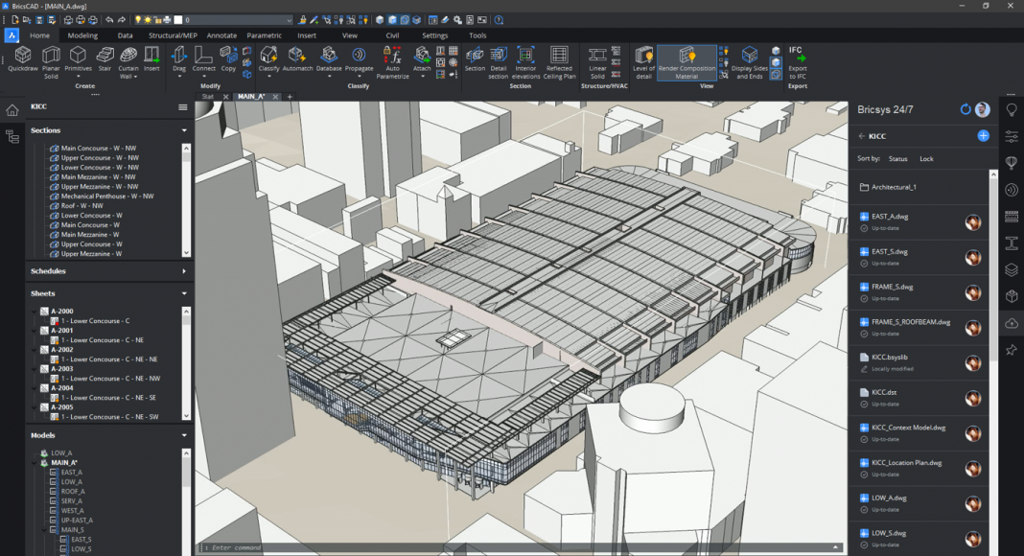Toggle Render Composition Material
This screenshot has height=556, width=1024.
pyautogui.click(x=687, y=57)
